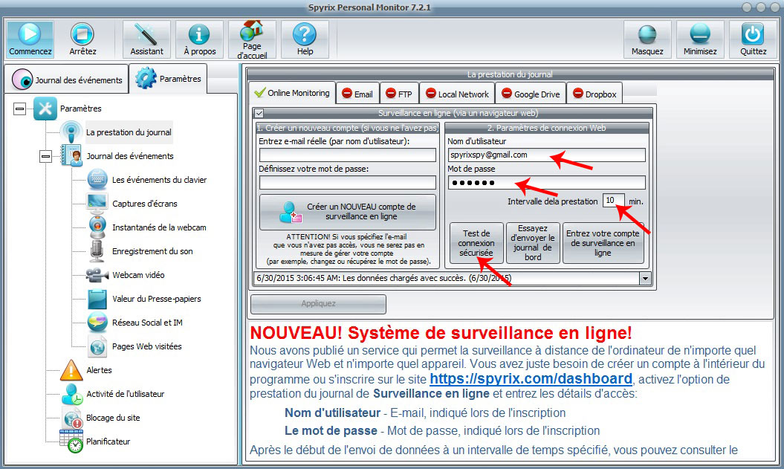Exit the program with Quittez
Image resolution: width=784 pixels, height=469 pixels.
pos(753,39)
